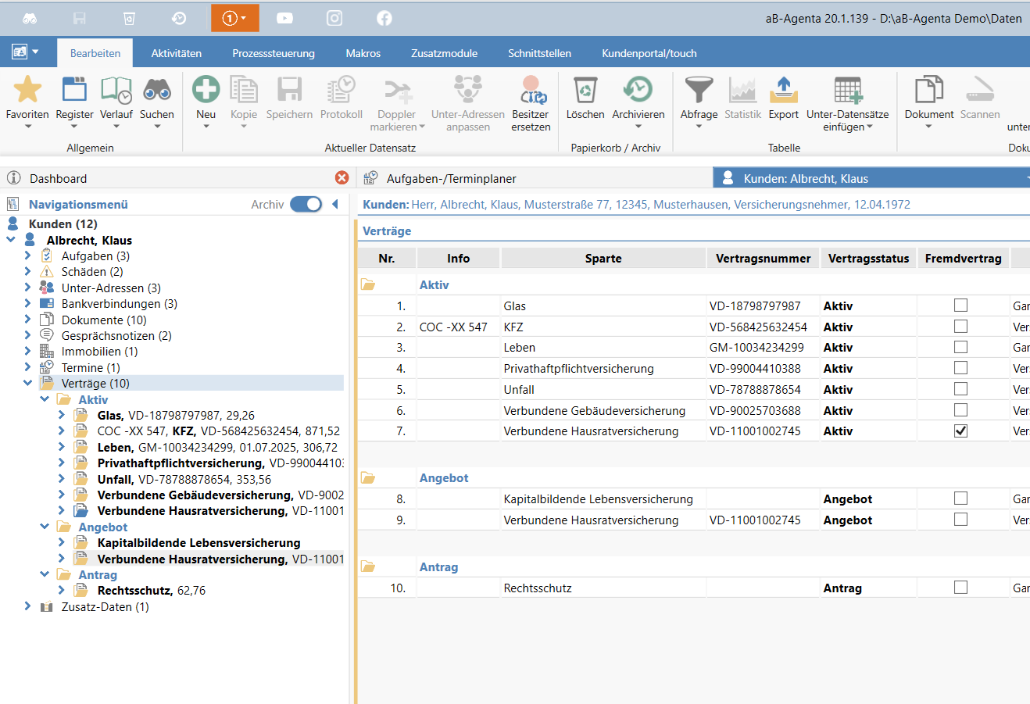Switch to the Aktivitäten ribbon tab

(176, 53)
